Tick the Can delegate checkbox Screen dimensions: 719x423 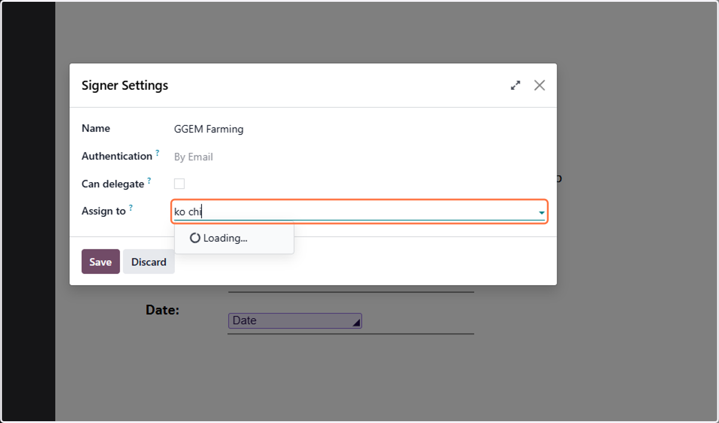coord(179,184)
